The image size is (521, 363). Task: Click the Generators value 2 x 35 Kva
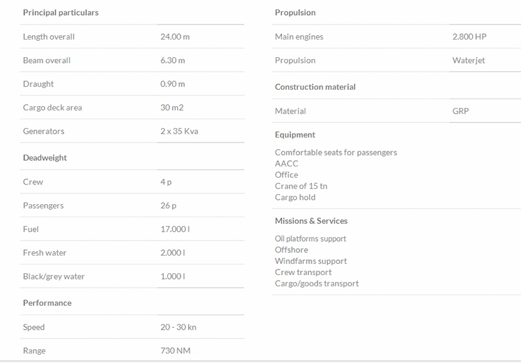coord(179,131)
